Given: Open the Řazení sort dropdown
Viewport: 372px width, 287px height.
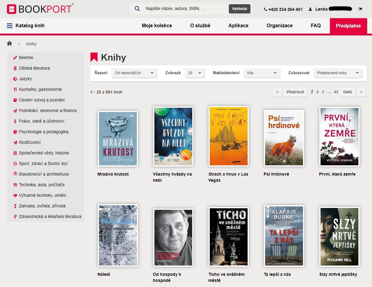Looking at the screenshot, I should tap(134, 73).
